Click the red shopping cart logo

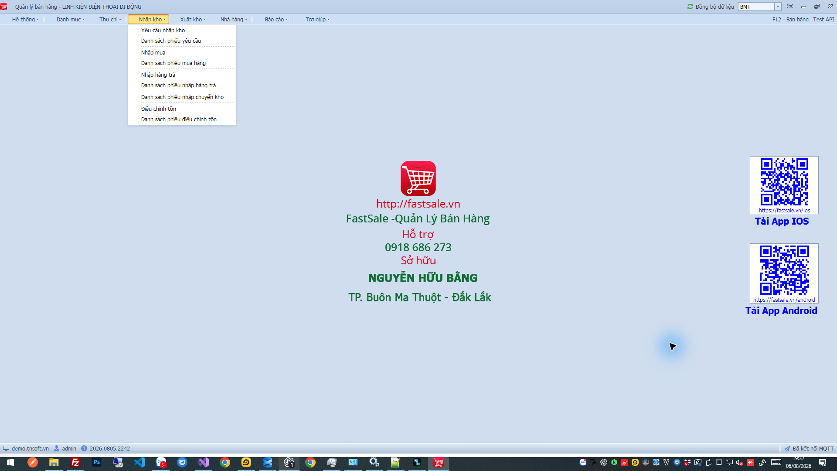tap(418, 178)
